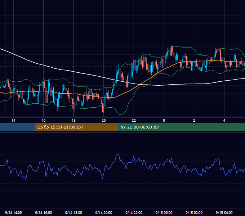The height and width of the screenshot is (216, 245).
Task: Click the blue session bar before ロンドン
Action: click(18, 127)
